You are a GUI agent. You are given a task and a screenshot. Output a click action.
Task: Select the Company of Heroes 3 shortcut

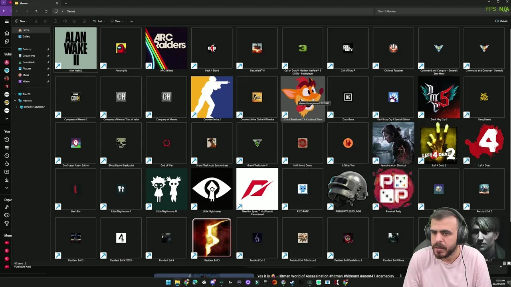pyautogui.click(x=75, y=99)
